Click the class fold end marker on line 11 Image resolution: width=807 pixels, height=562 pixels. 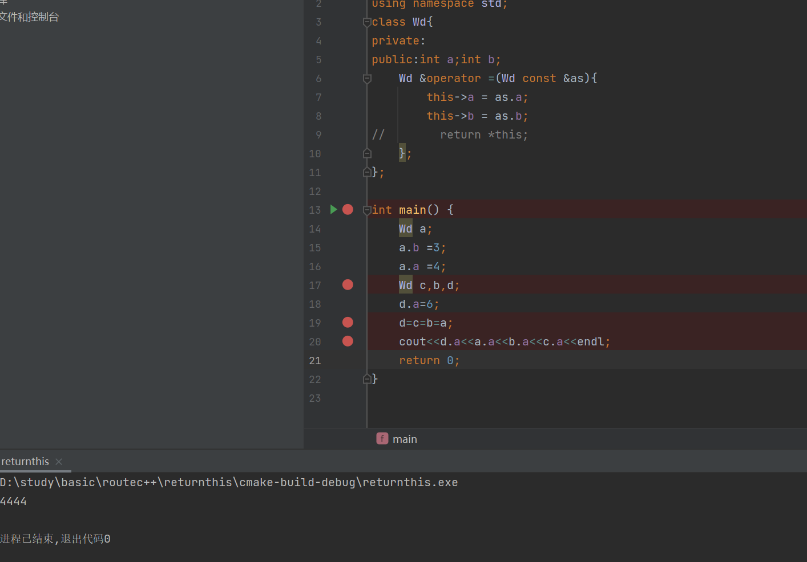click(x=367, y=172)
